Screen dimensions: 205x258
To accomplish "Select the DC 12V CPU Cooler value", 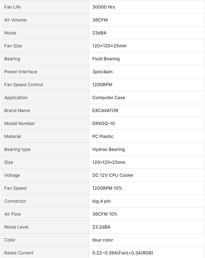I will coord(113,175).
